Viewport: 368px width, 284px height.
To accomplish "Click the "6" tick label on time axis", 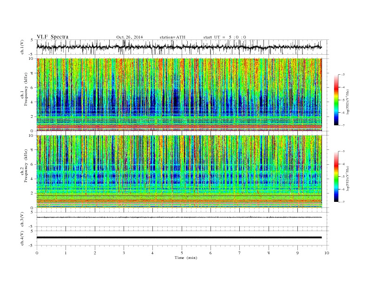I will tap(211, 253).
